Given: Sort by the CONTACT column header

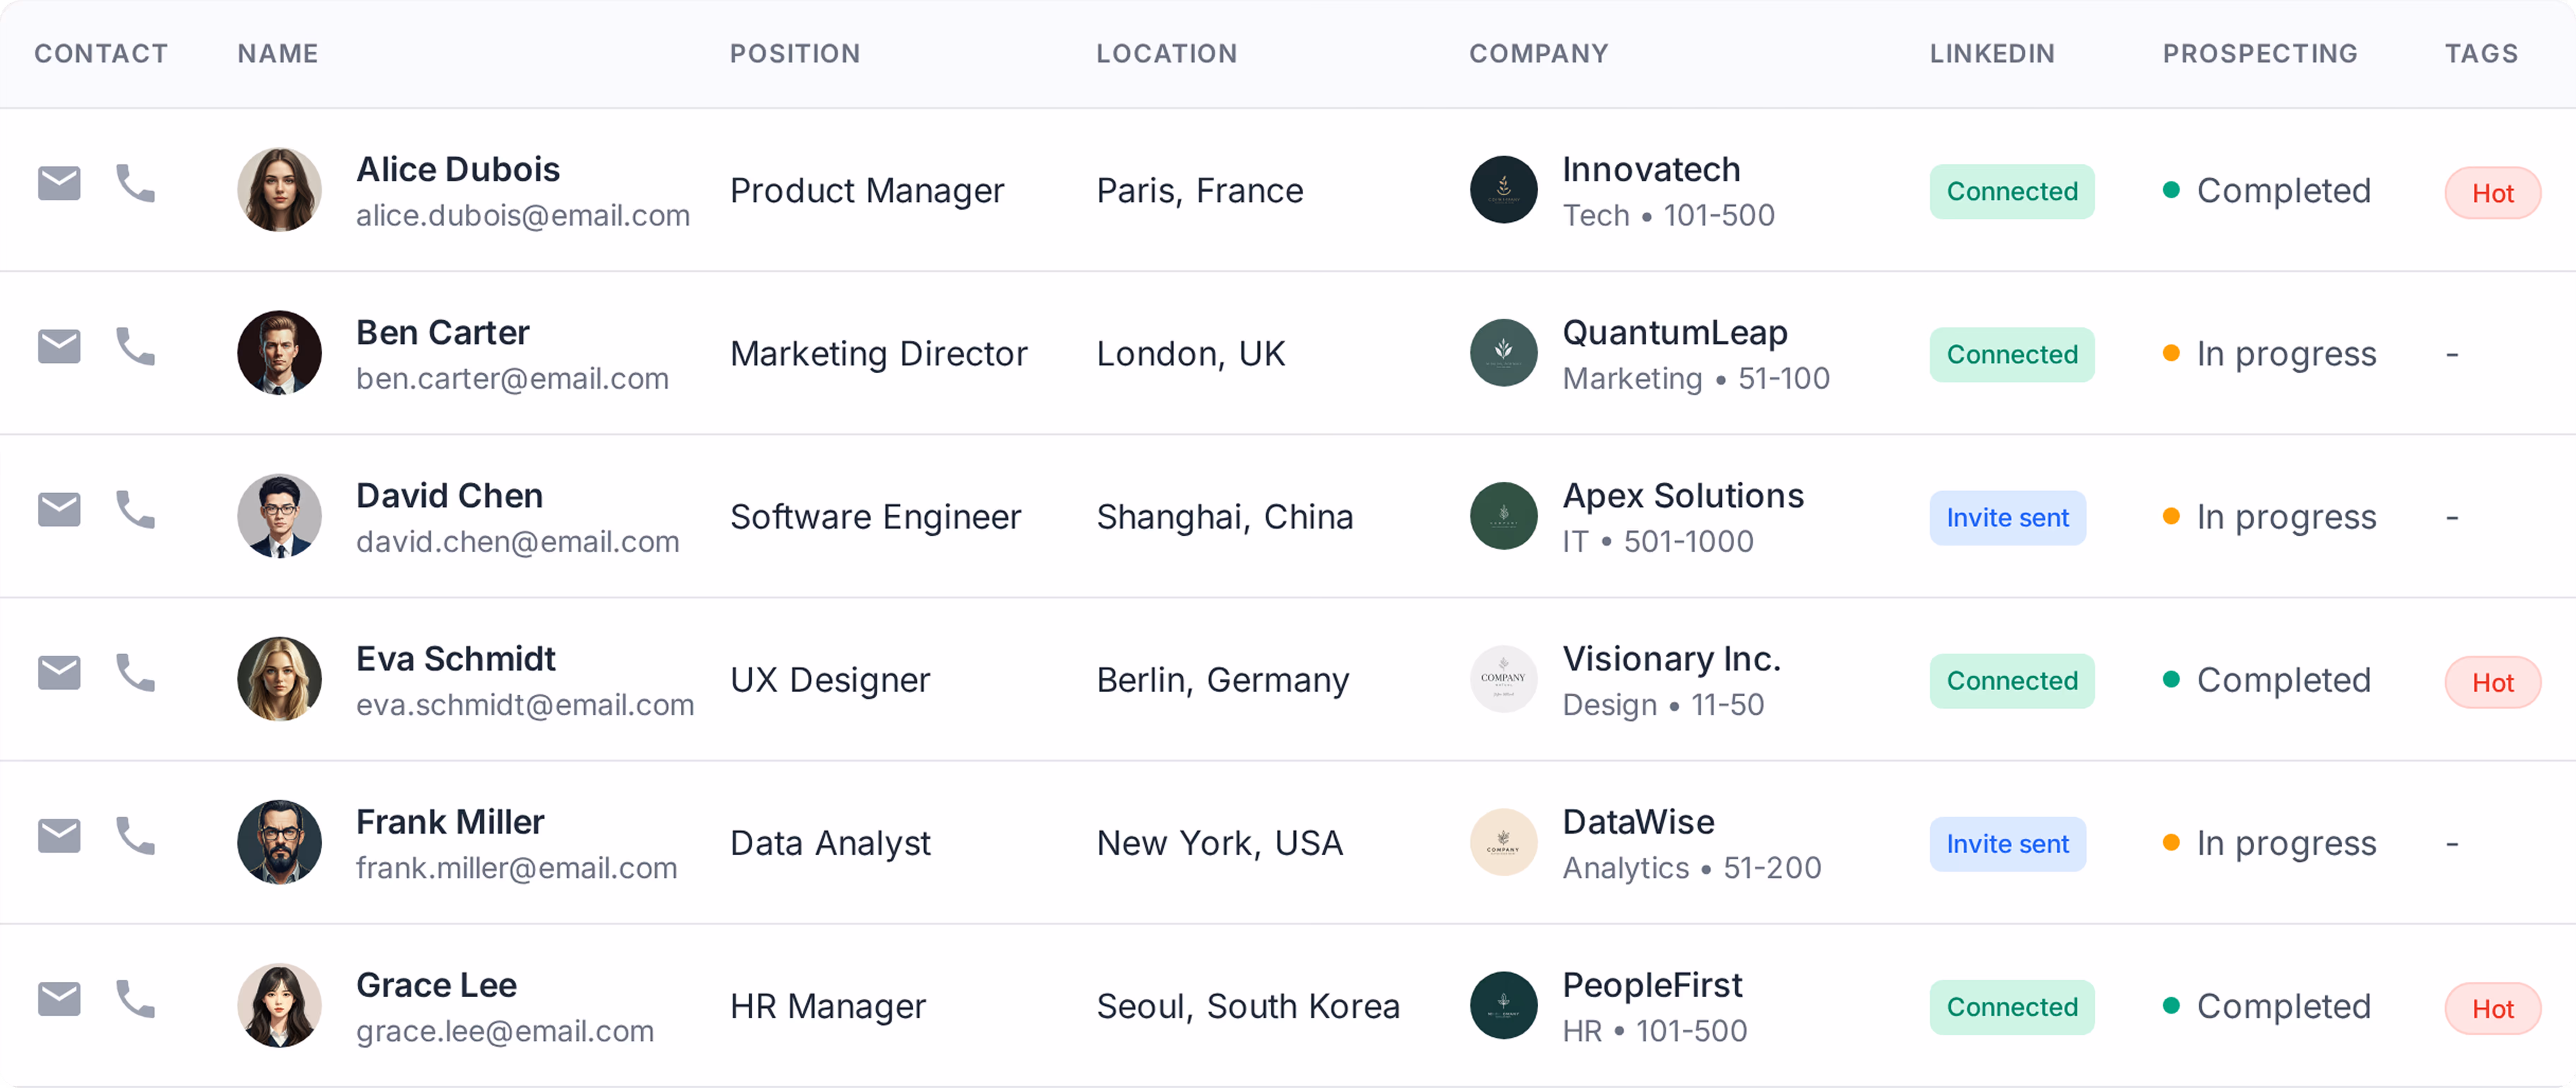Looking at the screenshot, I should tap(101, 54).
